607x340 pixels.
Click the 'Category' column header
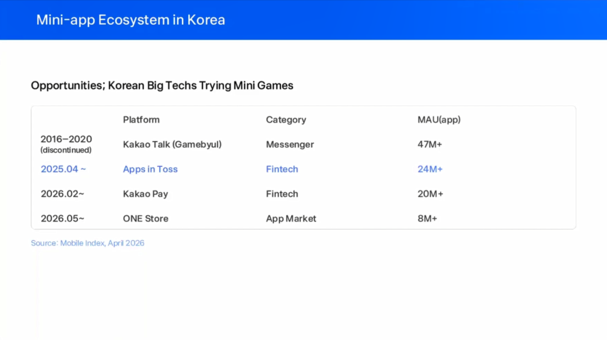pyautogui.click(x=286, y=120)
